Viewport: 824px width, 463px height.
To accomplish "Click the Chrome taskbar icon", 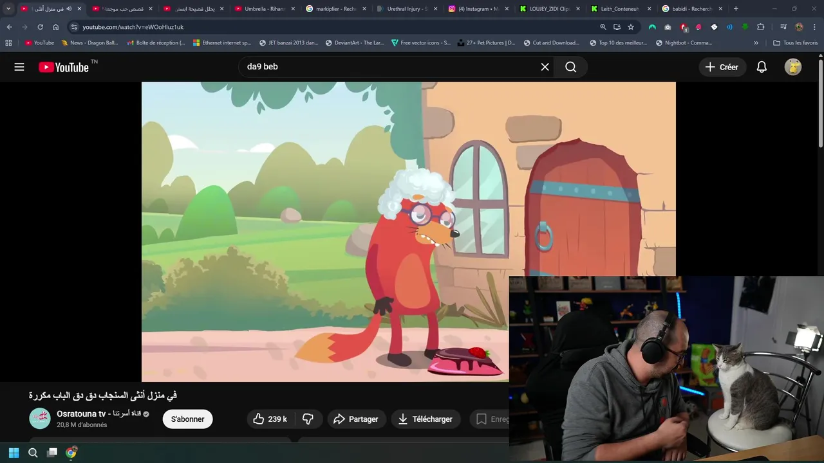I will [x=71, y=453].
